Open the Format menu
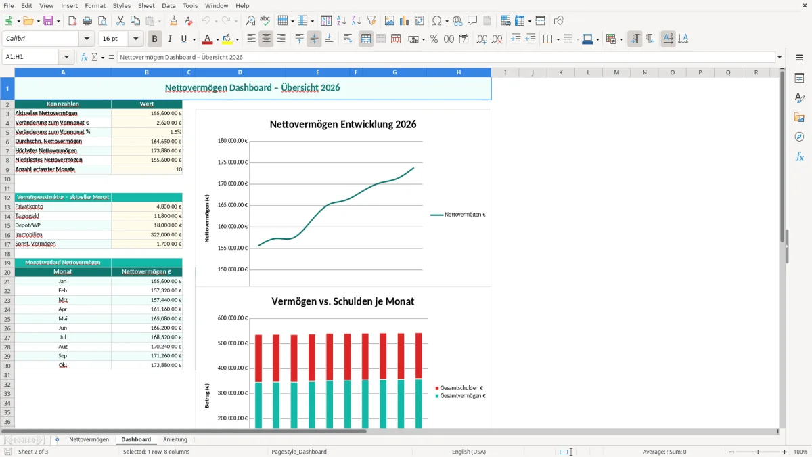812x457 pixels. pyautogui.click(x=95, y=5)
